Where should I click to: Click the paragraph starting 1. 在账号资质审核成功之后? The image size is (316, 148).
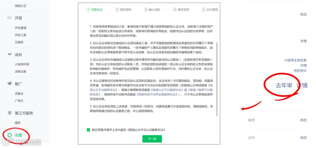[151, 31]
